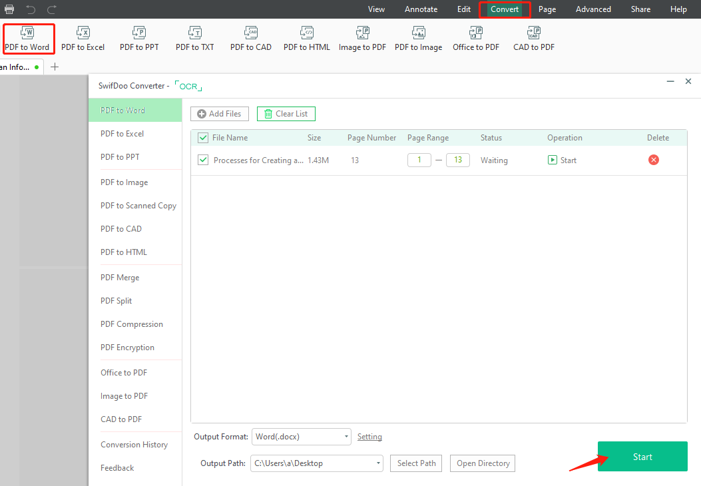
Task: Open the Share menu
Action: (x=640, y=9)
